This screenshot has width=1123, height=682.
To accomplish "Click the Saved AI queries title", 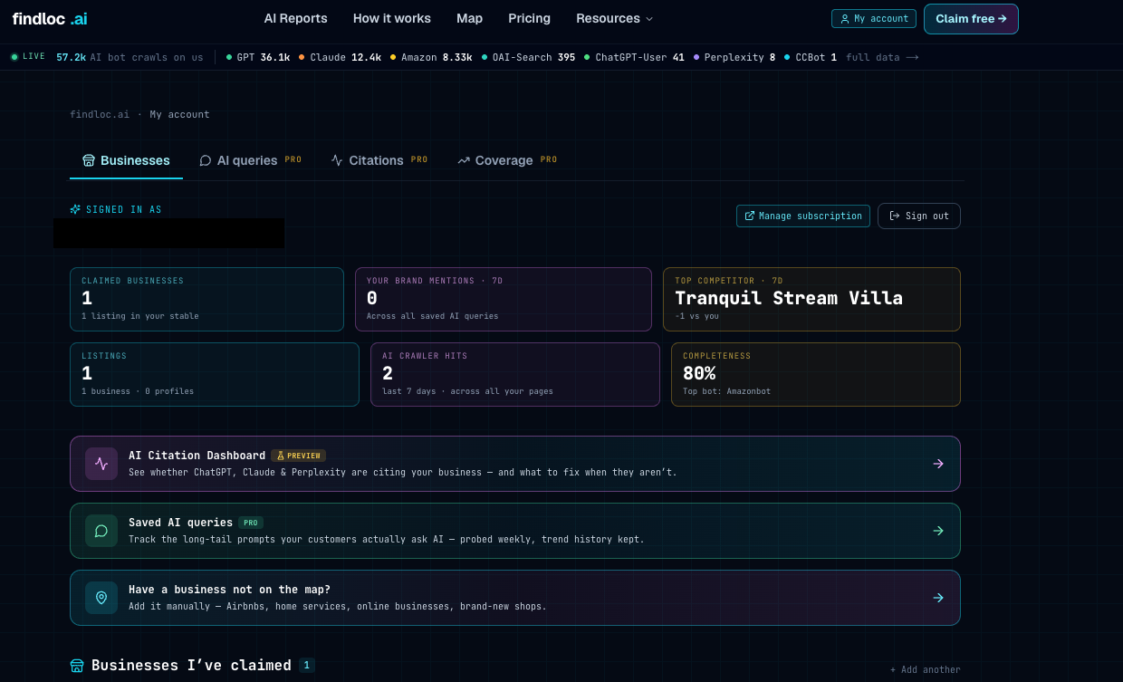I will (180, 523).
